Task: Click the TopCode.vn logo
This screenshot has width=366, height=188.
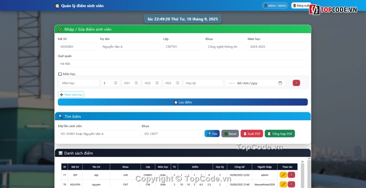Action: (333, 9)
